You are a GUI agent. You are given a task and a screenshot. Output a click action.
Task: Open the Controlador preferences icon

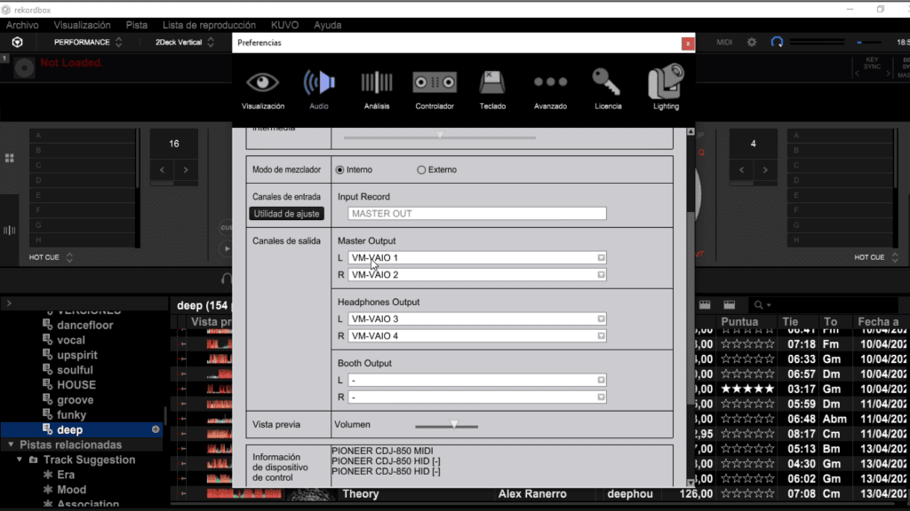pos(434,83)
